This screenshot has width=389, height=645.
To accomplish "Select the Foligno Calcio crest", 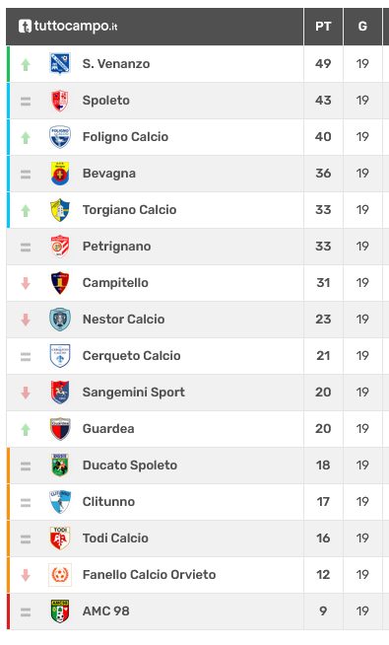I will (x=60, y=137).
